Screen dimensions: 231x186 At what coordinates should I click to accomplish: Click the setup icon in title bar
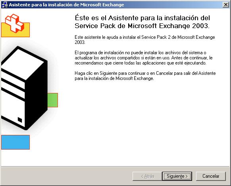pyautogui.click(x=5, y=5)
